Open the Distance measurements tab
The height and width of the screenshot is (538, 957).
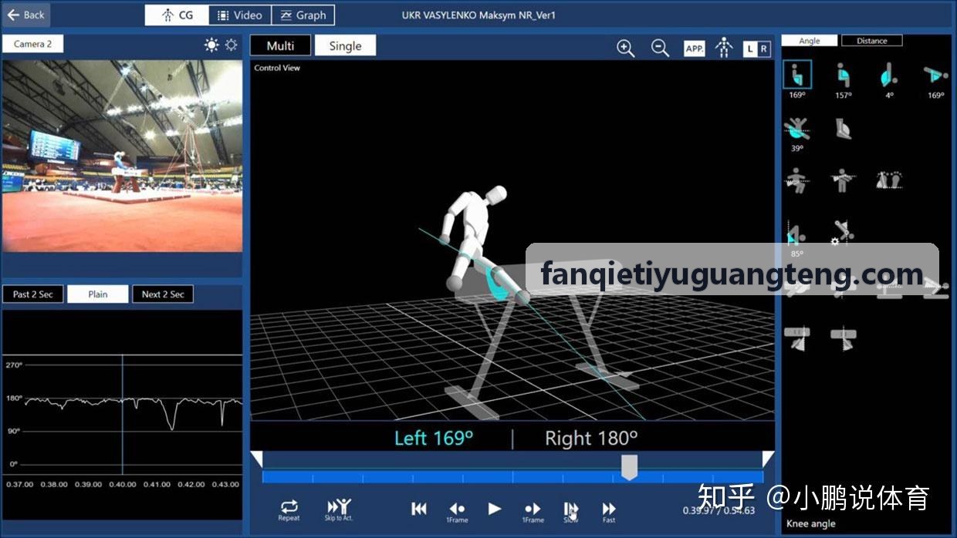[872, 41]
